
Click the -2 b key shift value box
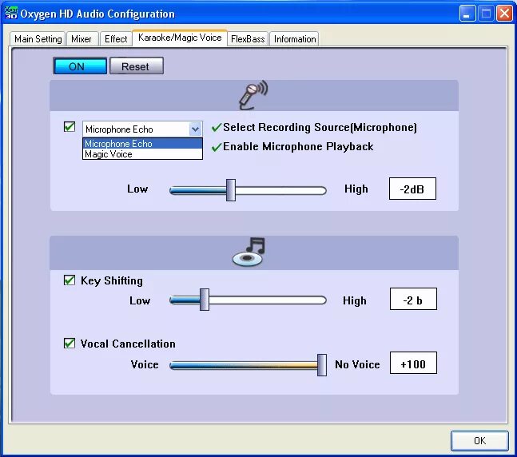[x=413, y=299]
